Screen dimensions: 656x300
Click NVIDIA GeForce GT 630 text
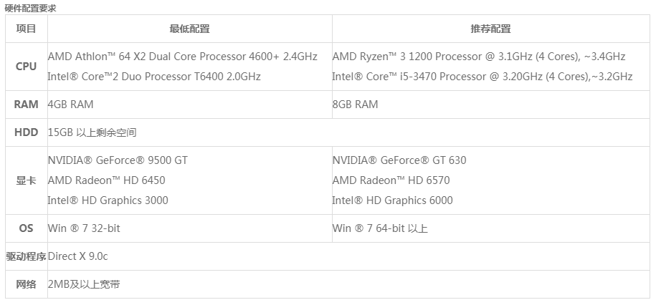point(399,160)
